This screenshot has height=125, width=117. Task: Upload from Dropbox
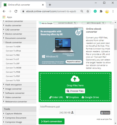[73, 97]
